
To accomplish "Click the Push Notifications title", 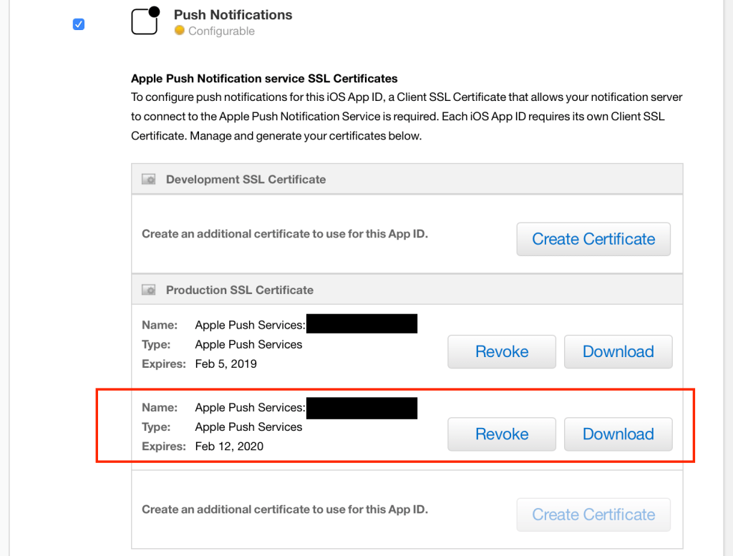I will coord(233,14).
